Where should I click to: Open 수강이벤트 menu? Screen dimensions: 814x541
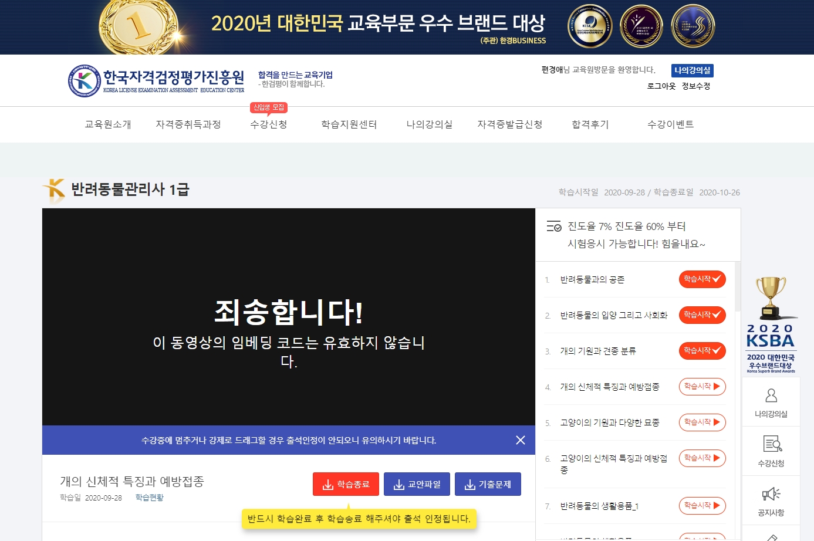671,124
